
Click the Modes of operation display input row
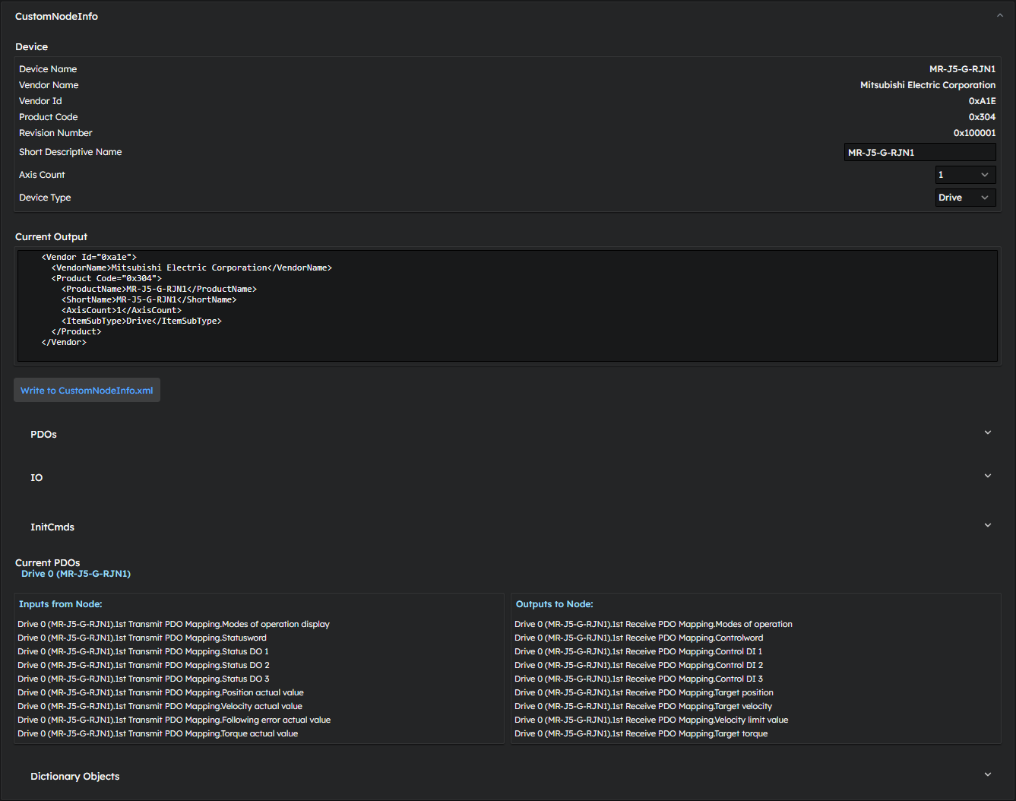173,624
